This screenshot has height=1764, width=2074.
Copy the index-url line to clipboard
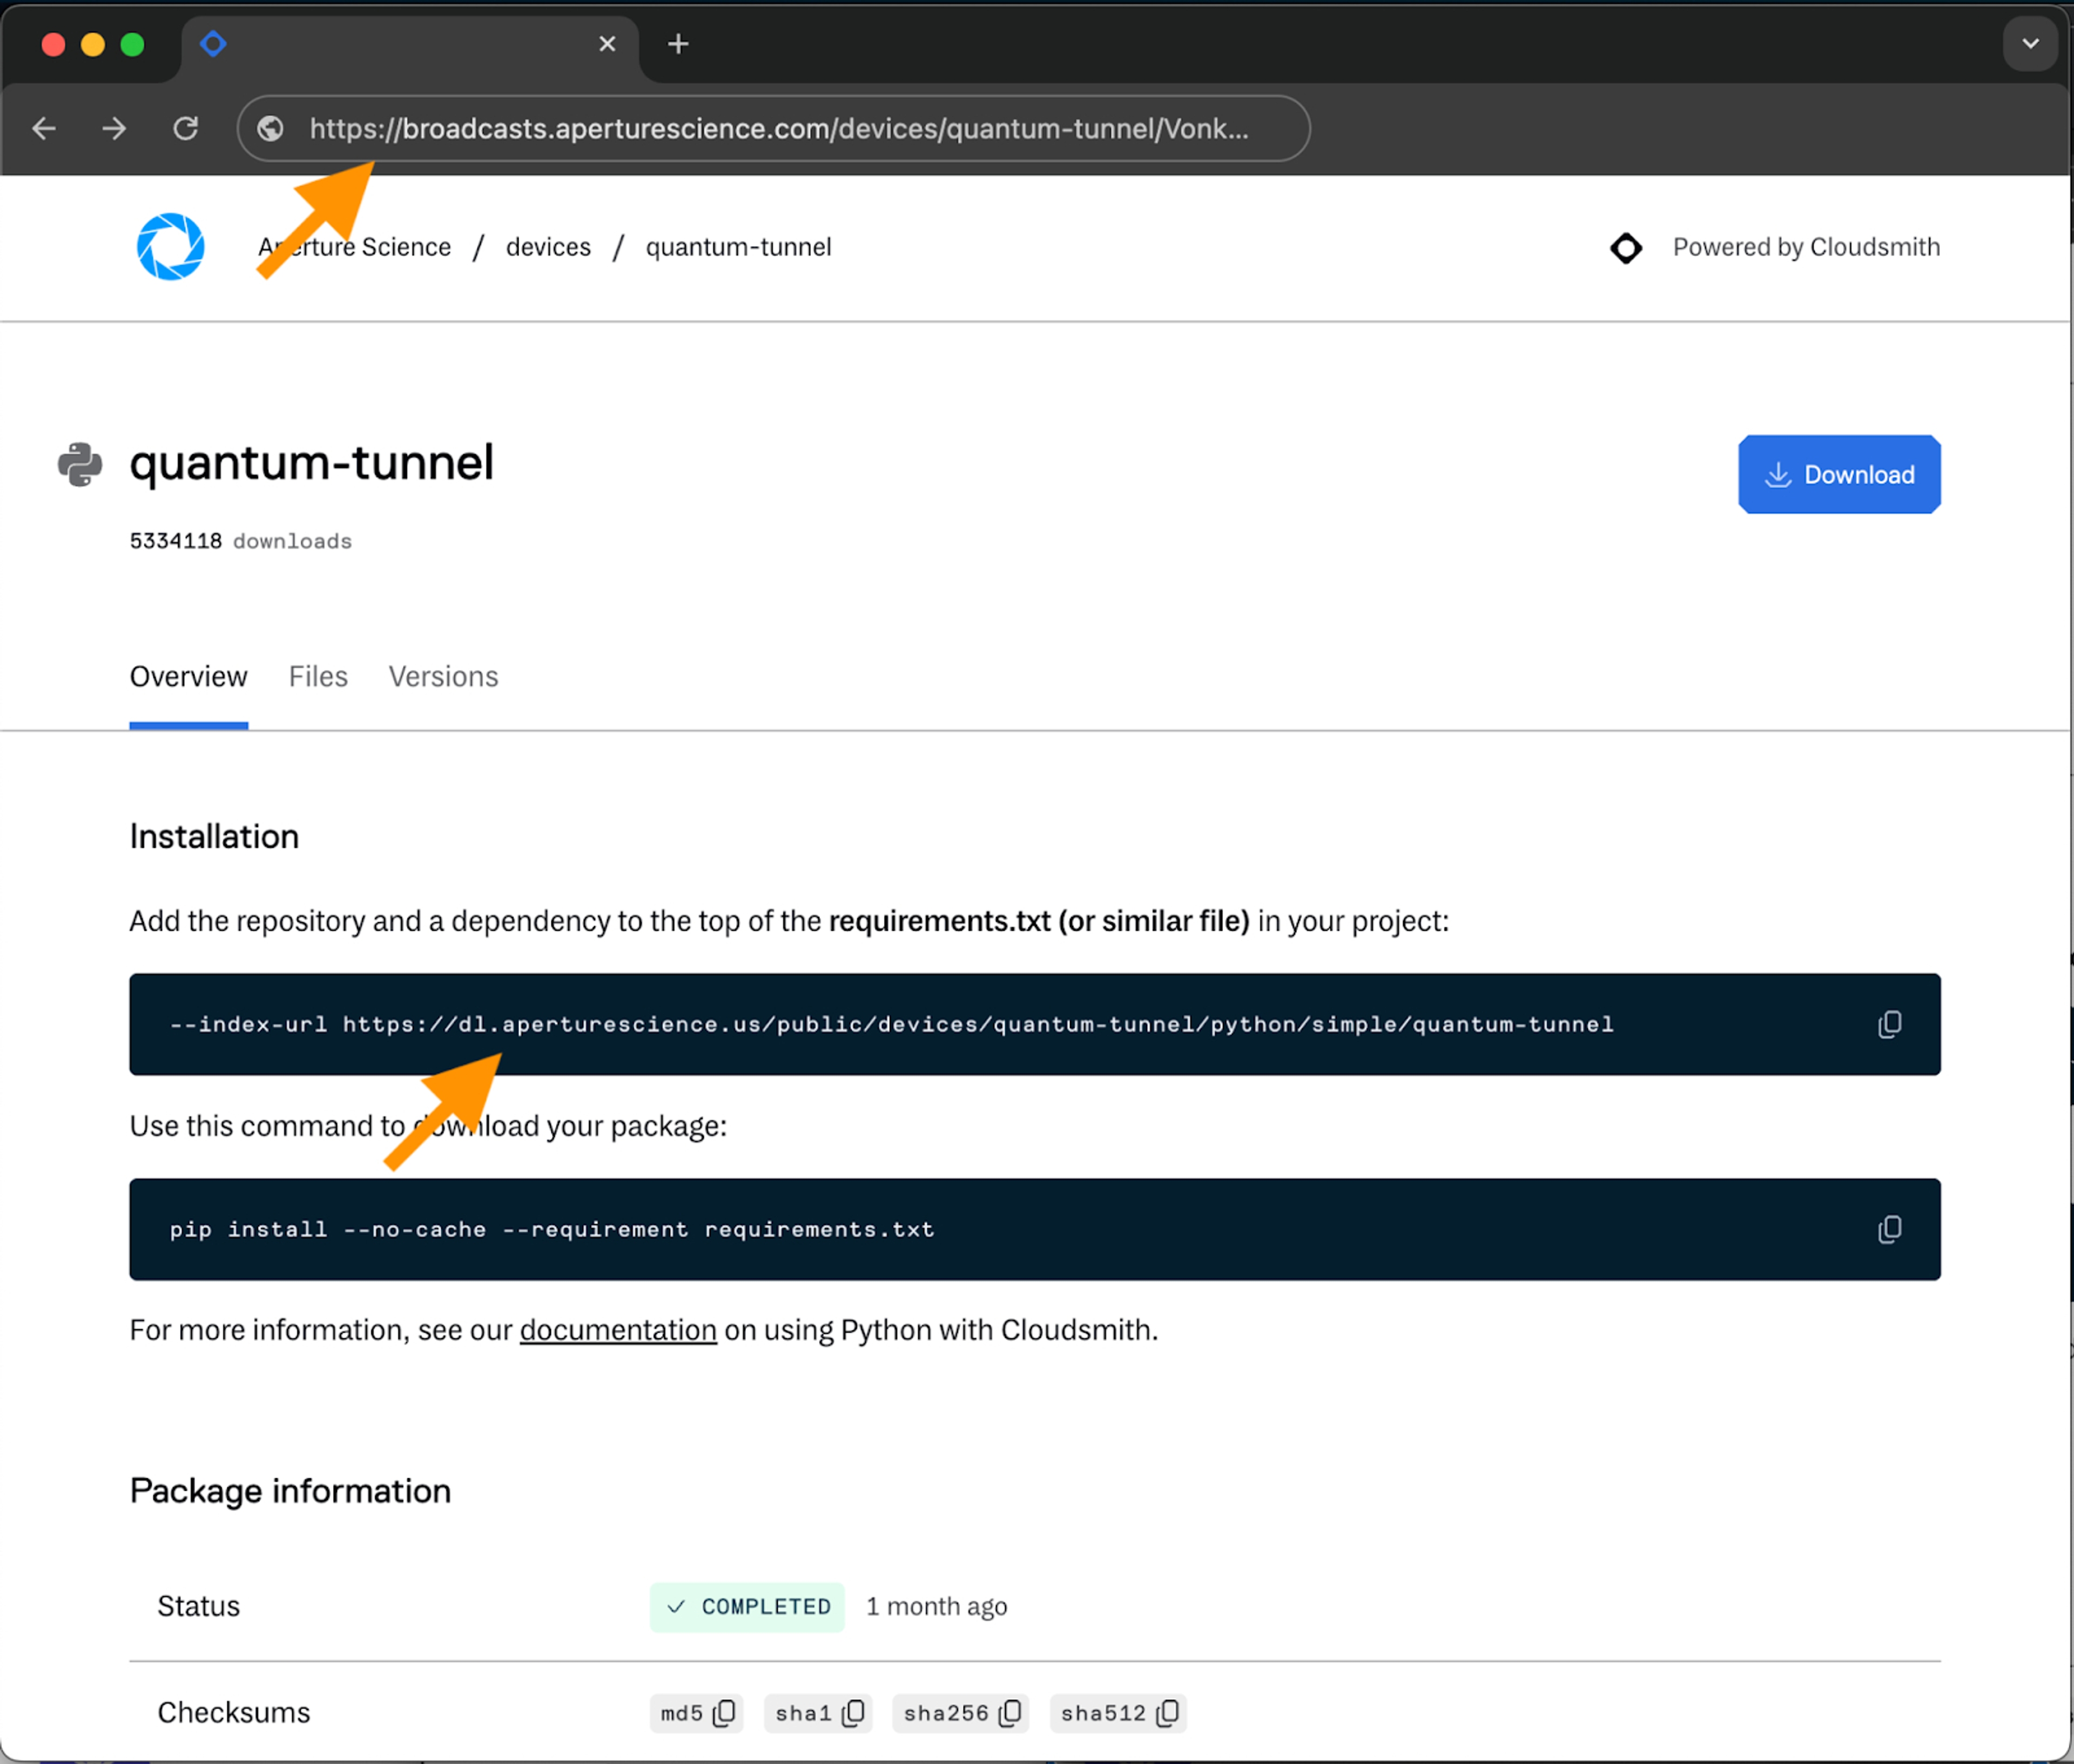[1889, 1024]
